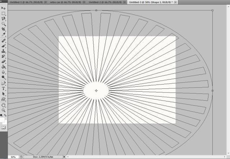Close the Untitled-1 document tab

point(46,2)
